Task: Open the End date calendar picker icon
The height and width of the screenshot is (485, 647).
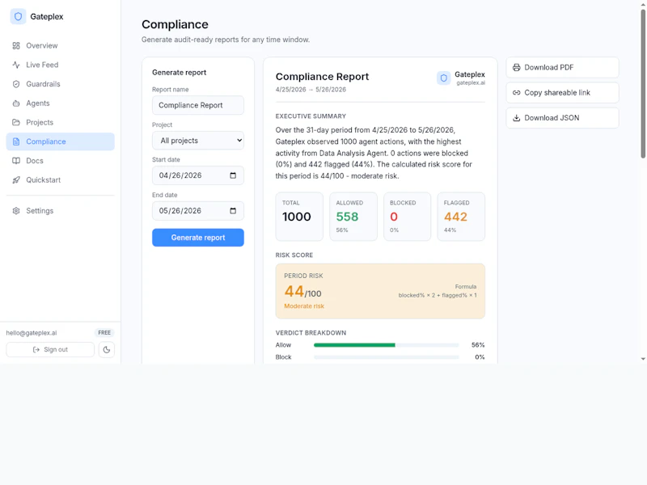Action: click(x=233, y=211)
